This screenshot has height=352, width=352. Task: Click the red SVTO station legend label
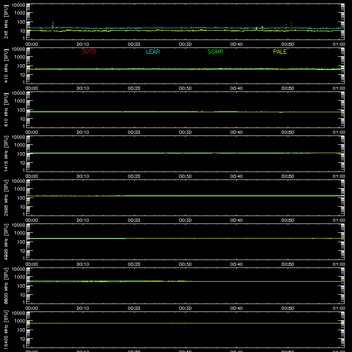click(x=89, y=51)
